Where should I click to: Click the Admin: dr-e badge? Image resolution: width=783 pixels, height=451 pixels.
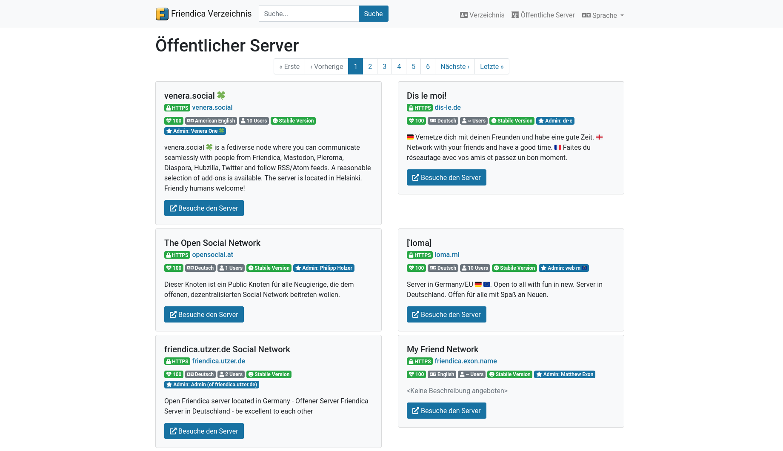coord(555,121)
